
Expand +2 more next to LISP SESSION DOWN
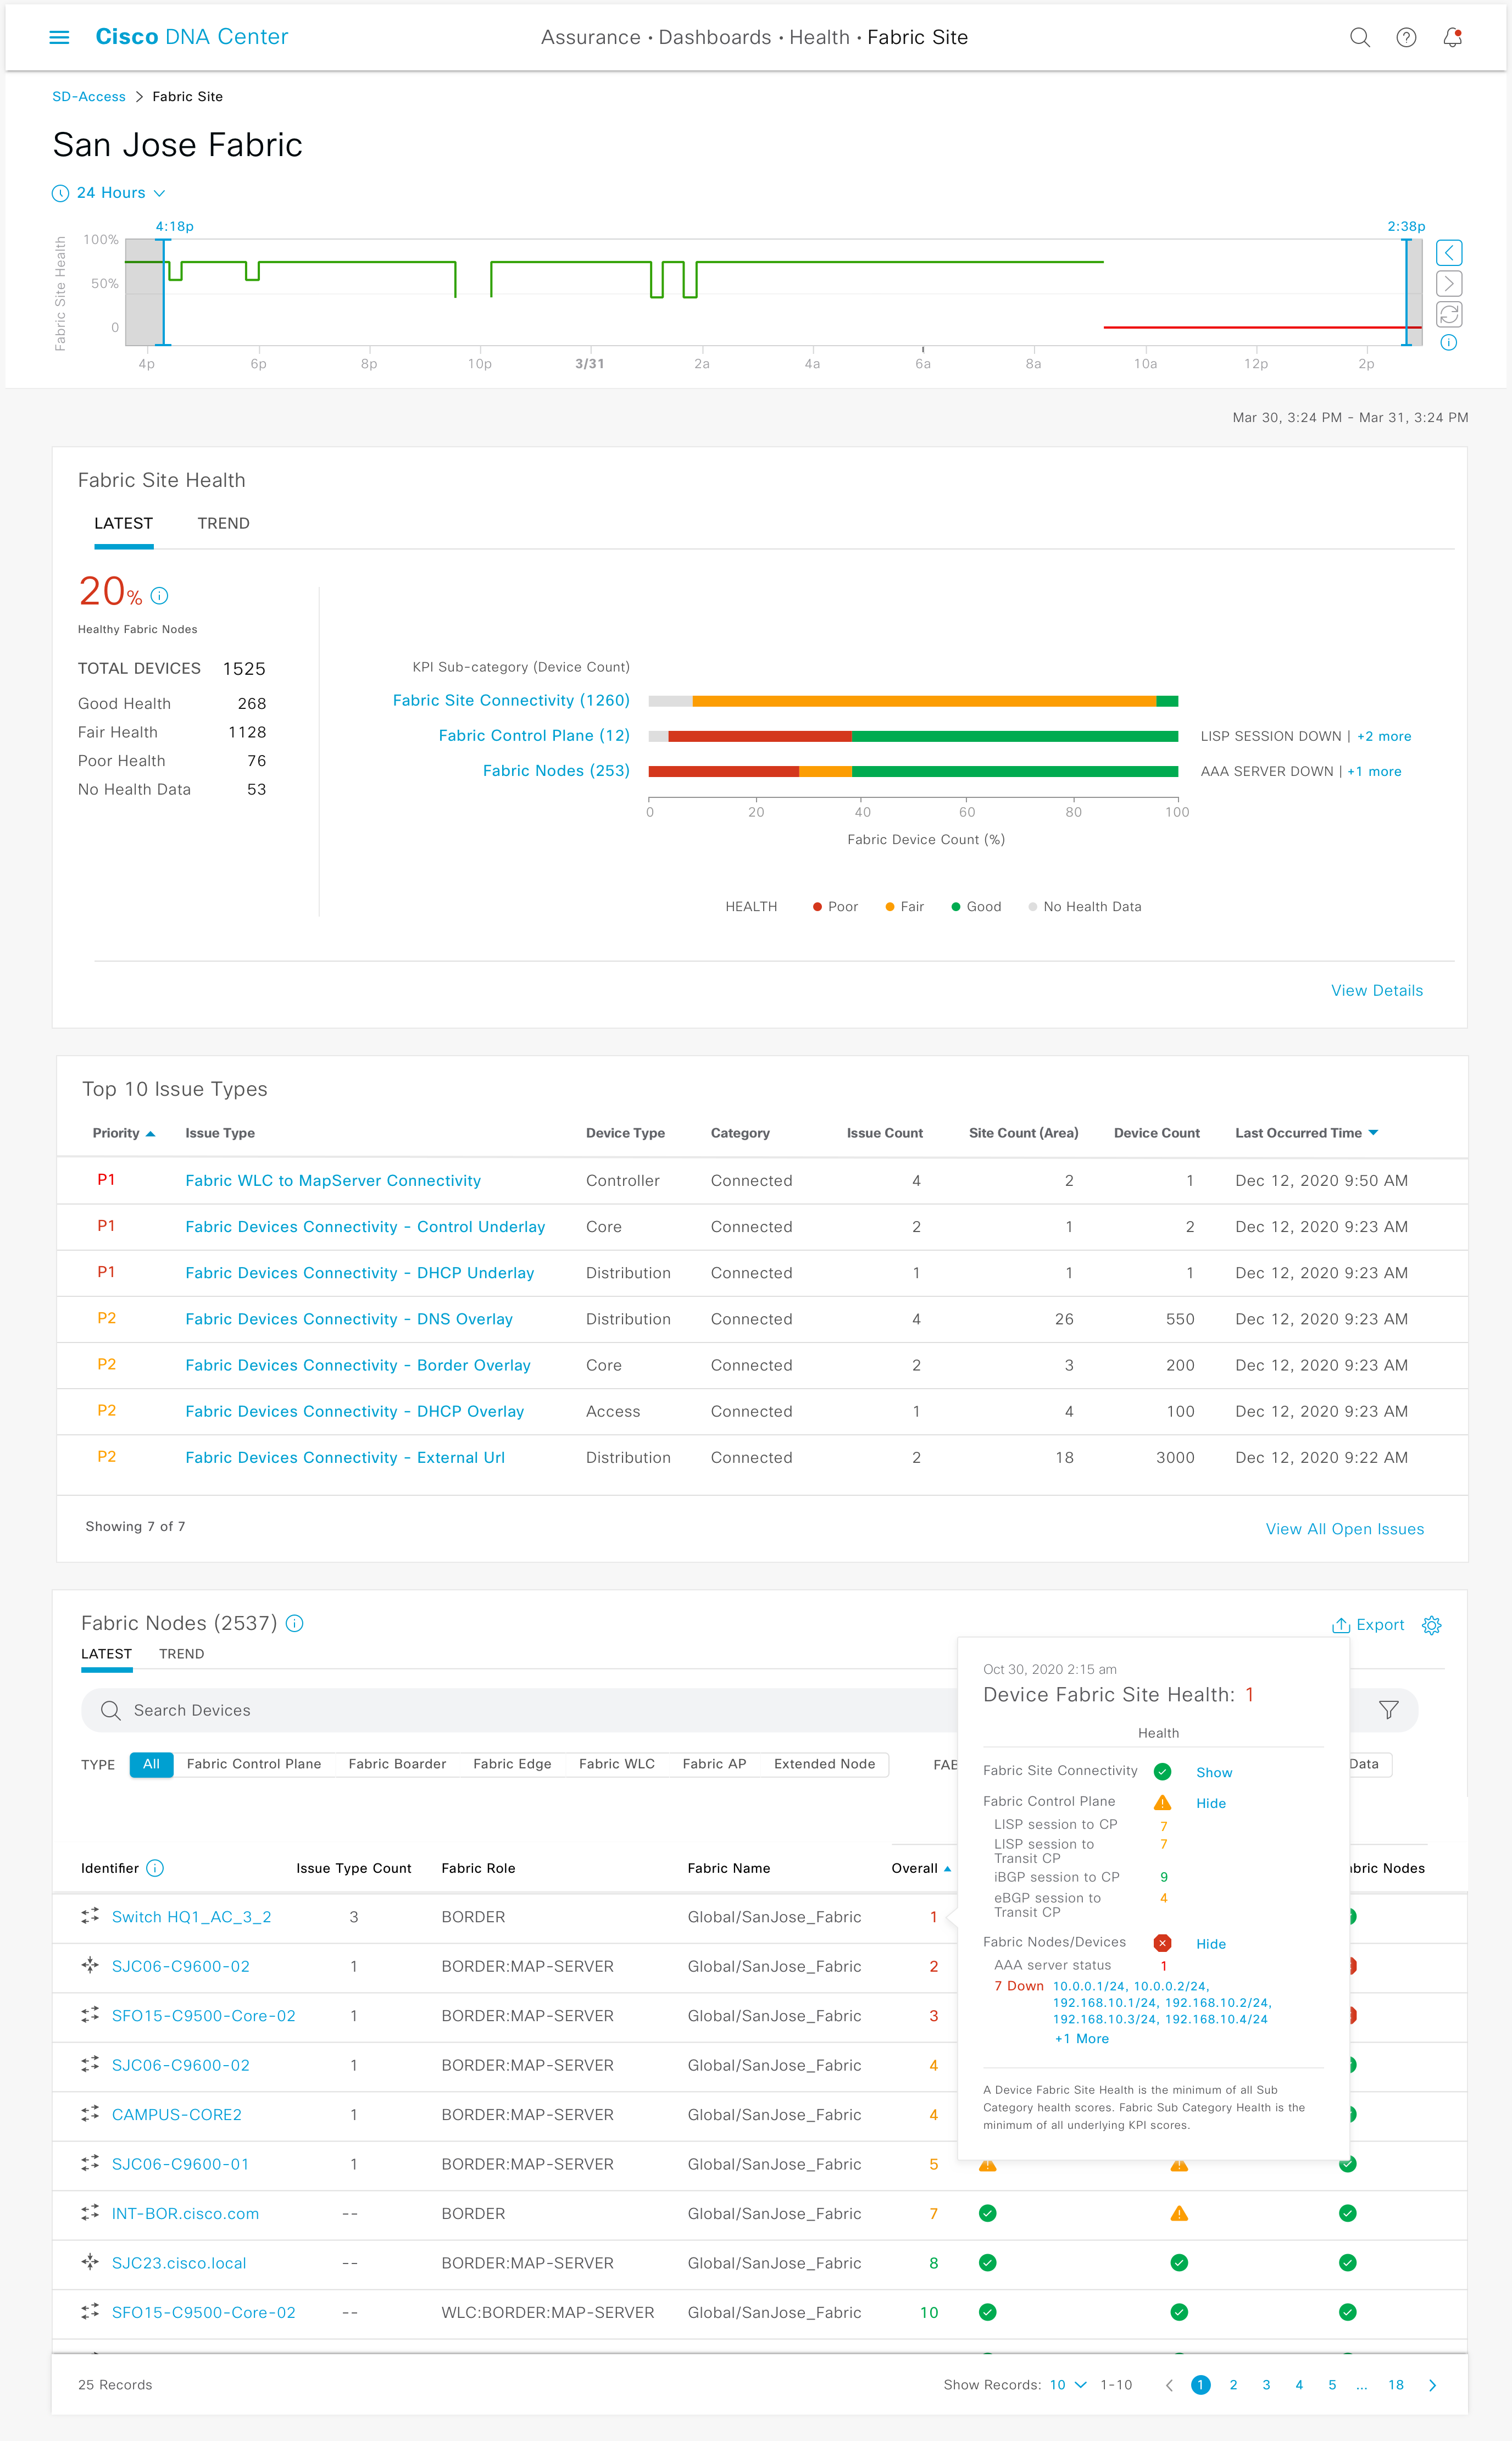1384,736
